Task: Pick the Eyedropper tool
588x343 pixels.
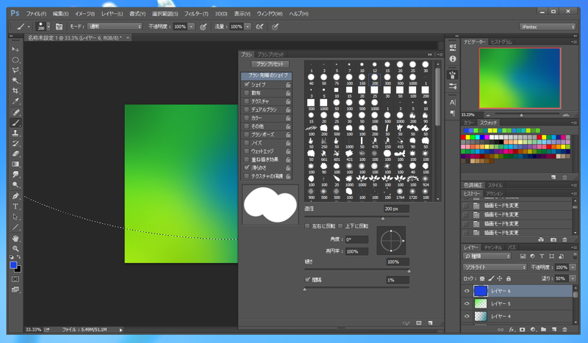Action: coord(15,101)
